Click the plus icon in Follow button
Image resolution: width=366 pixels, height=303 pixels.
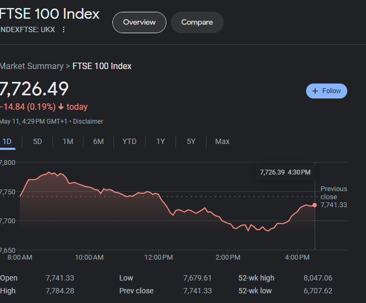coord(315,91)
